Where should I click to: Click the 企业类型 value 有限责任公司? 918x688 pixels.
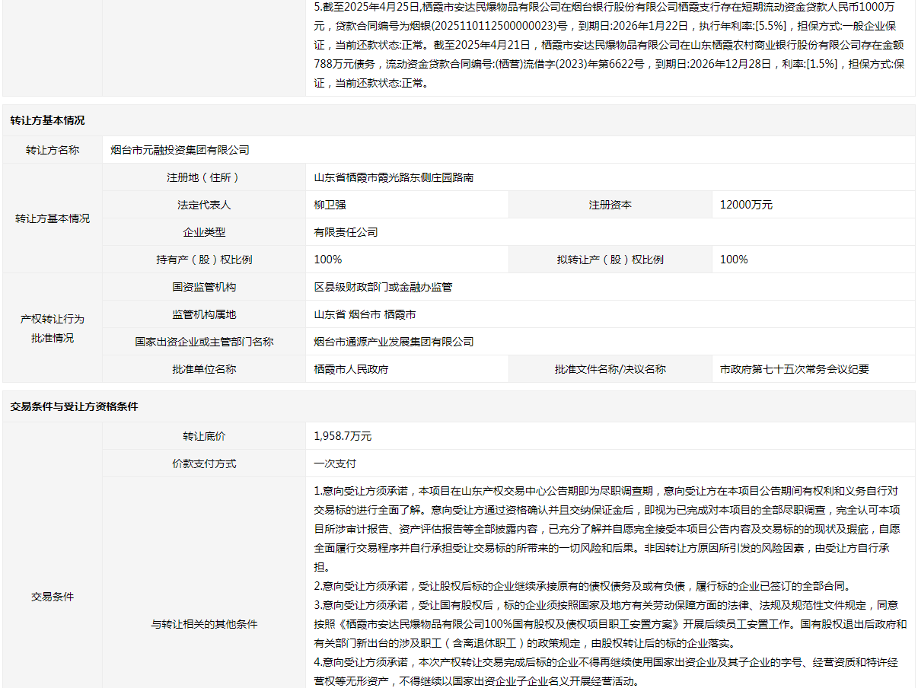pyautogui.click(x=346, y=232)
